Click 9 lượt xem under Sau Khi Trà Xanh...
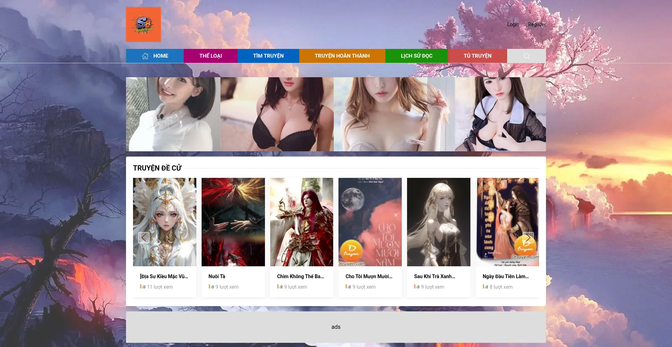The width and height of the screenshot is (672, 347). (x=433, y=287)
